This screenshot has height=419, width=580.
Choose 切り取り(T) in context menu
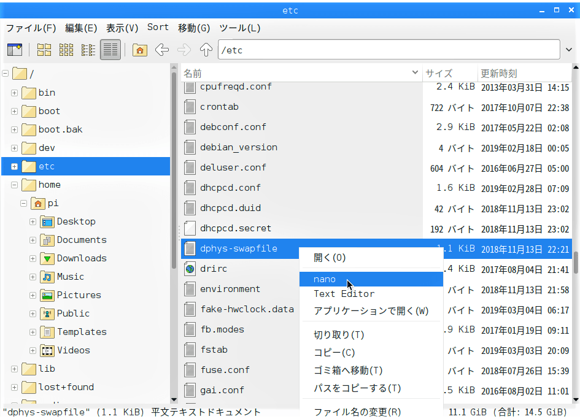(x=371, y=335)
